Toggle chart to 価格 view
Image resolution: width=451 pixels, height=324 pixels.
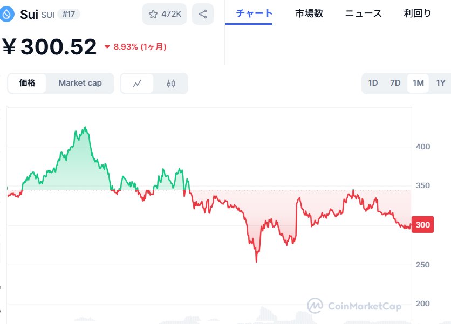point(27,83)
